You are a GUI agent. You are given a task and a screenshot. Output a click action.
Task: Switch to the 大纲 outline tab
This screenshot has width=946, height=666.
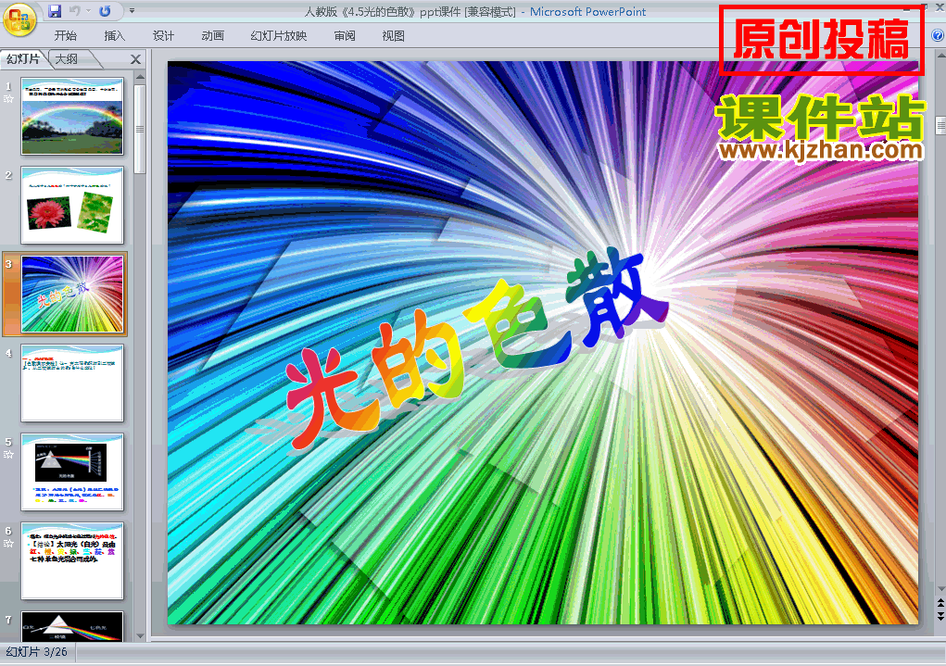[67, 59]
